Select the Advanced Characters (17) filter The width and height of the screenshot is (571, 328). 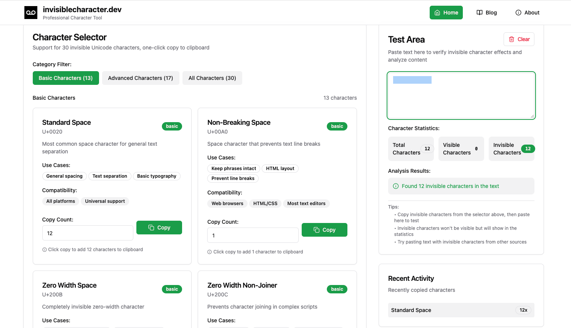pos(141,78)
